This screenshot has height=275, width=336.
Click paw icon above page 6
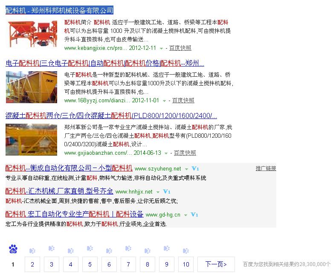point(109,251)
